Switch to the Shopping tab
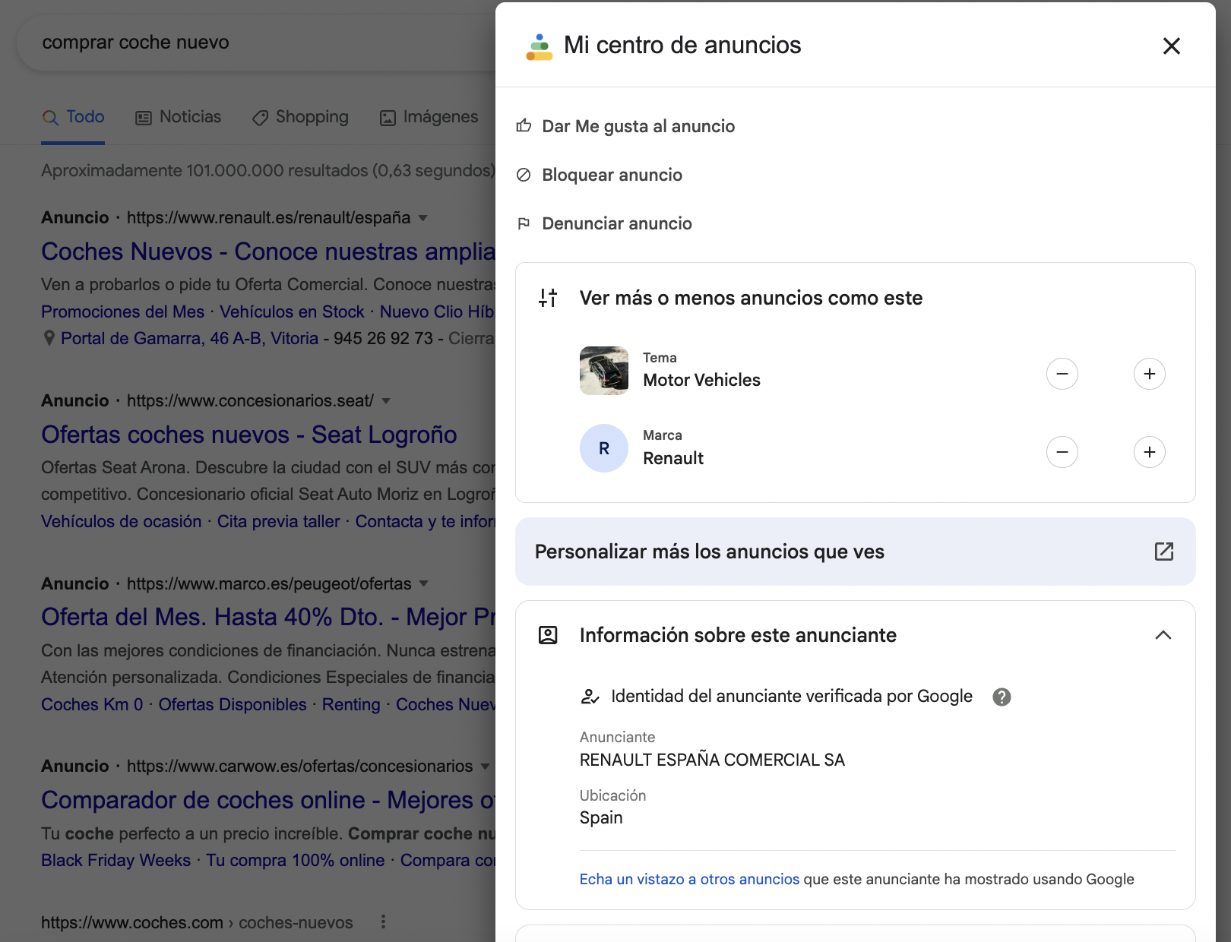Image resolution: width=1231 pixels, height=942 pixels. [x=300, y=117]
